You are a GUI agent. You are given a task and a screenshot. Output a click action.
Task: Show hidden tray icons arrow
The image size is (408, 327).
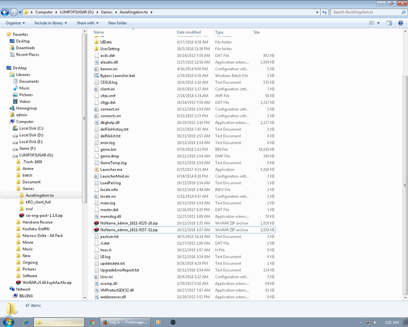click(x=360, y=323)
